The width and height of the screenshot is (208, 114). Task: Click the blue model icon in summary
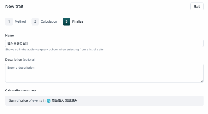49,100
